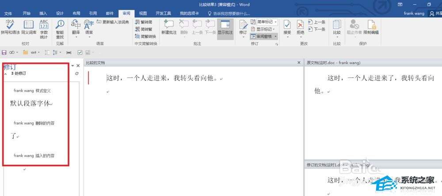
Task: Click the 拒绝 reject change icon
Action: click(x=300, y=27)
